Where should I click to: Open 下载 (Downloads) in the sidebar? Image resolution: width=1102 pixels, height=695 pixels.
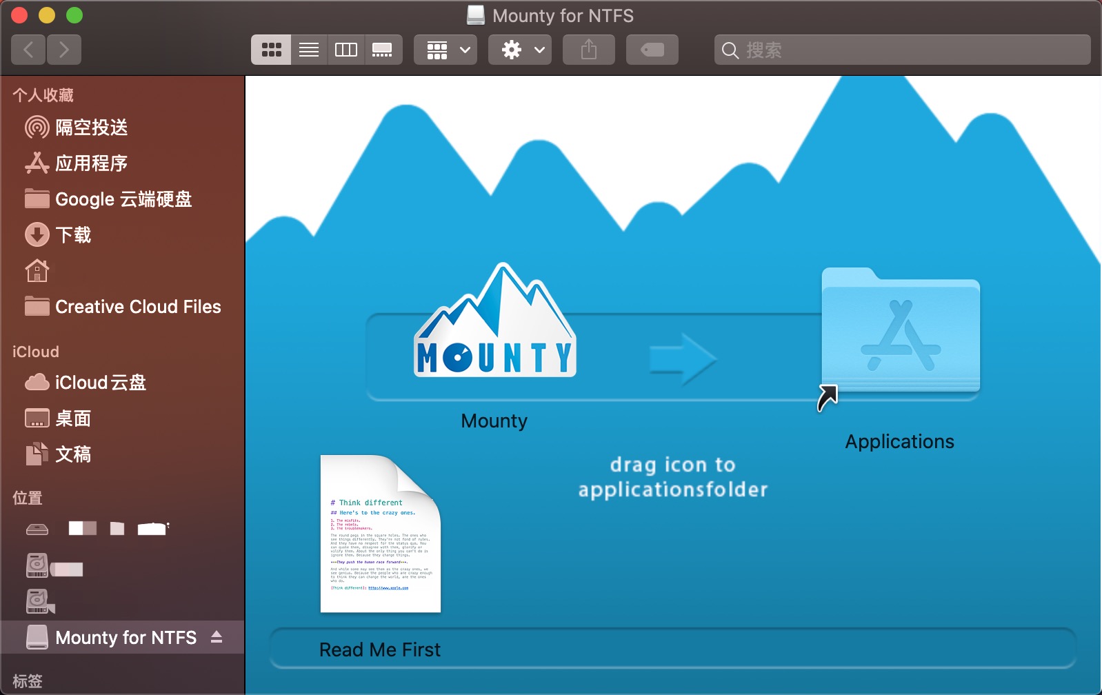[x=122, y=235]
